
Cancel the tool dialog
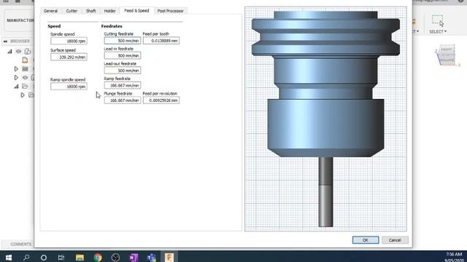click(395, 240)
